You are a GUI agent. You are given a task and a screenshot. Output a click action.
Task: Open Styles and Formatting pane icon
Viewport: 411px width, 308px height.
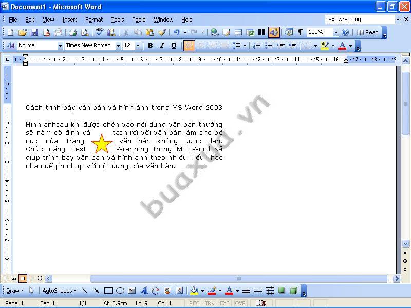pos(11,46)
